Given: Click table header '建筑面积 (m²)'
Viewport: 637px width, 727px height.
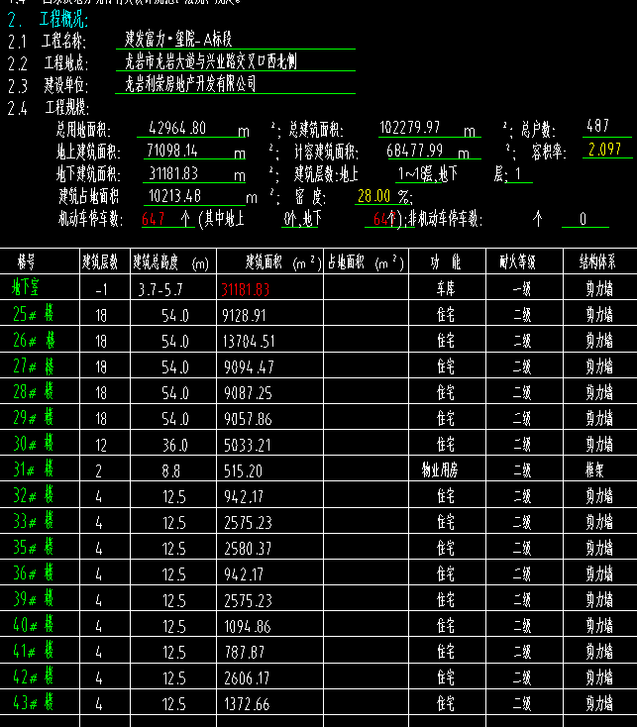Looking at the screenshot, I should click(283, 262).
